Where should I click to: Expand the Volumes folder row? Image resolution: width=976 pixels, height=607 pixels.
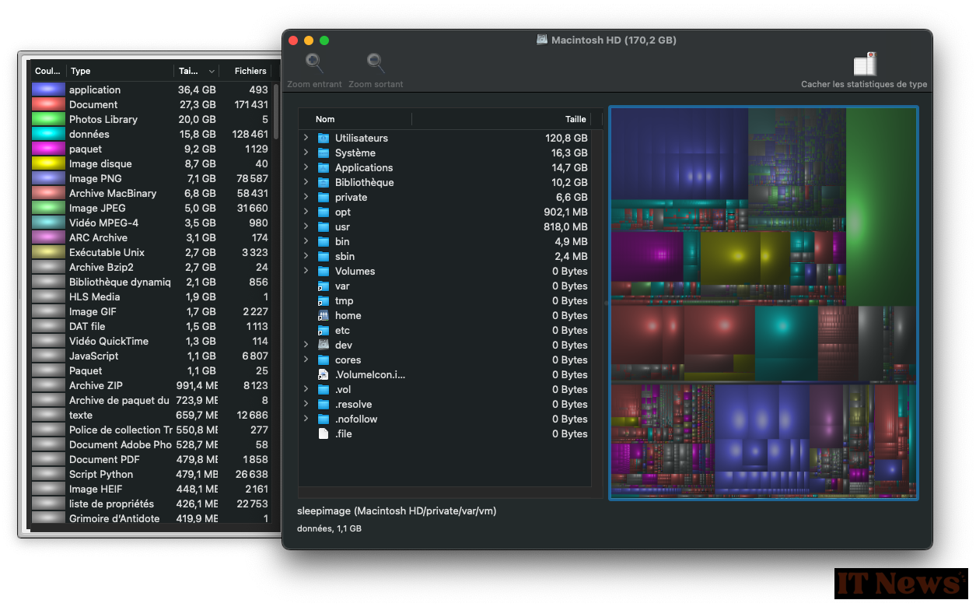coord(306,271)
